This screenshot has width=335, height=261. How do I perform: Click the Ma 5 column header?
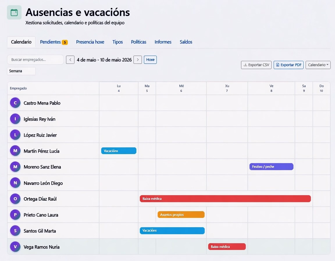147,88
